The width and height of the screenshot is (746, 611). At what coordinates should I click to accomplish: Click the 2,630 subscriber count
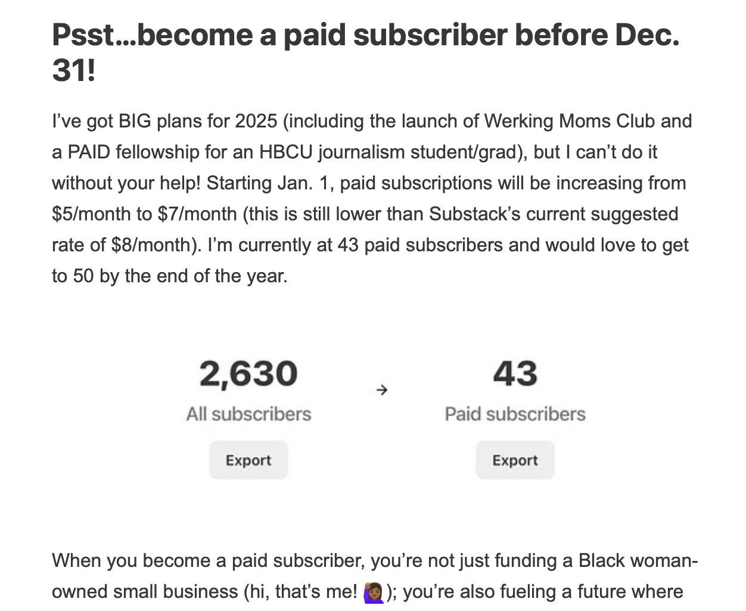point(248,373)
